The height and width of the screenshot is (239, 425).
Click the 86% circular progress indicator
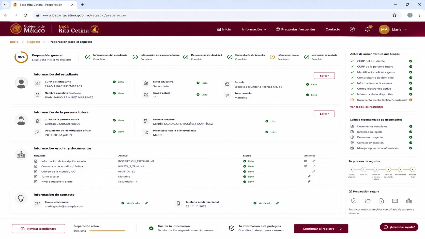[21, 57]
